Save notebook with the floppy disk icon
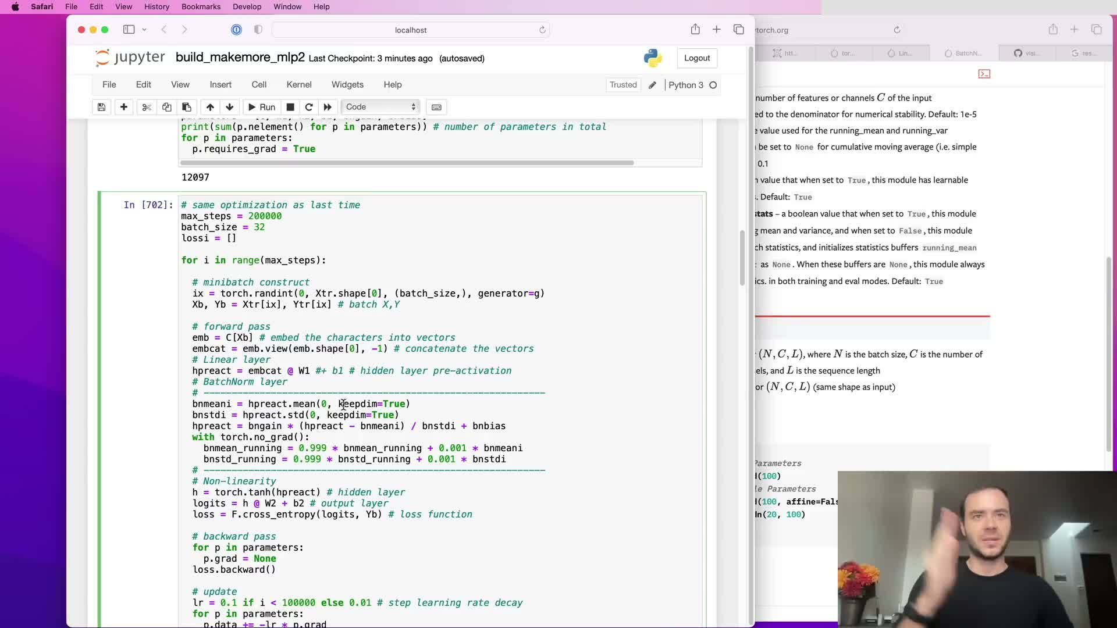Viewport: 1117px width, 628px height. click(x=101, y=107)
